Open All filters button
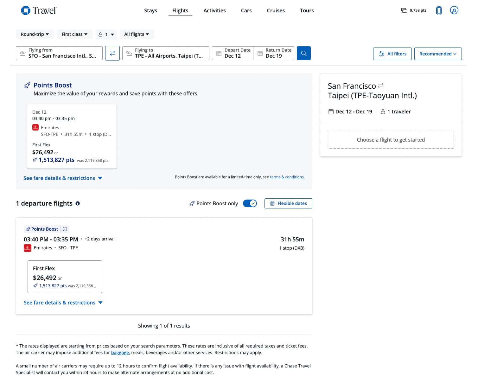478x383 pixels. click(x=392, y=54)
